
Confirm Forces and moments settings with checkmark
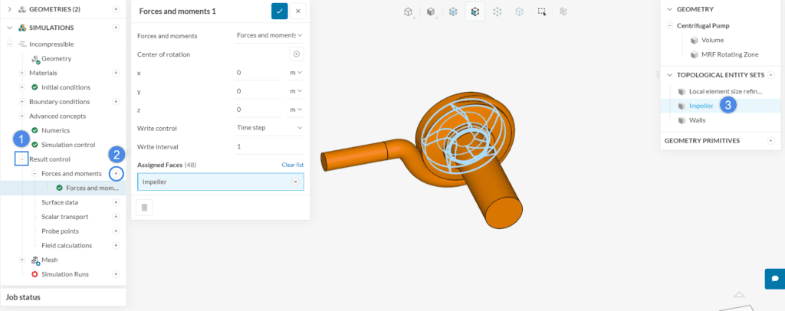click(x=280, y=11)
